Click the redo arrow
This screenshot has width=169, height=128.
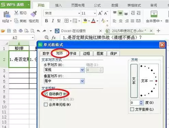coord(44,31)
